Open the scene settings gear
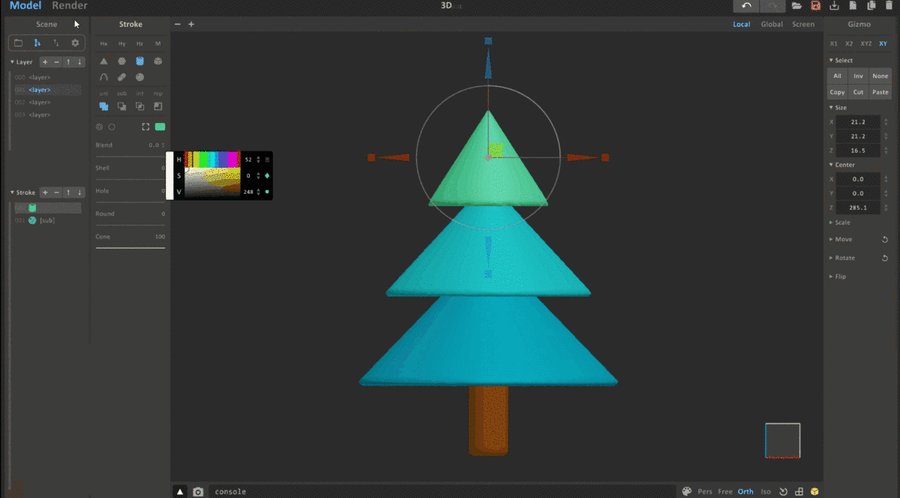The image size is (900, 498). (x=75, y=43)
